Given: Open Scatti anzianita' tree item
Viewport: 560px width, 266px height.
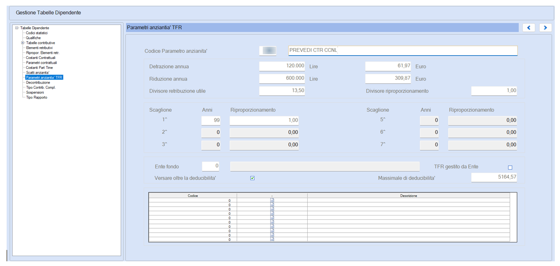Looking at the screenshot, I should (x=37, y=73).
